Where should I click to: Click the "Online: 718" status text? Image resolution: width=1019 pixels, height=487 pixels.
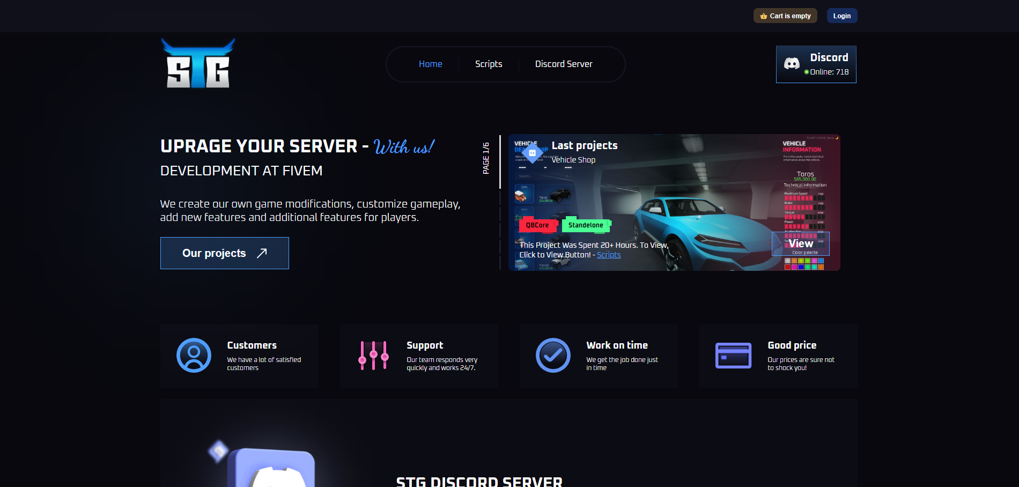829,72
